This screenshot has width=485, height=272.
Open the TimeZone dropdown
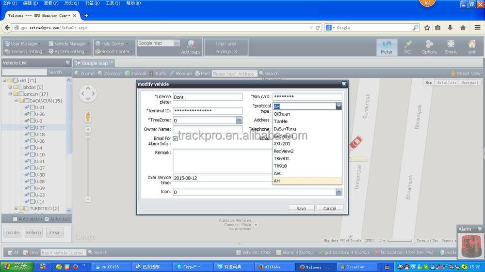(x=239, y=121)
